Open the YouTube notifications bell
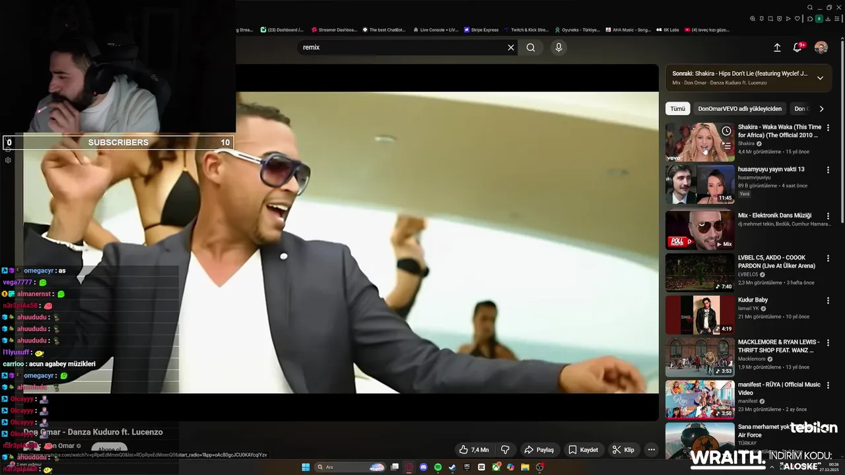The height and width of the screenshot is (475, 845). [x=797, y=47]
